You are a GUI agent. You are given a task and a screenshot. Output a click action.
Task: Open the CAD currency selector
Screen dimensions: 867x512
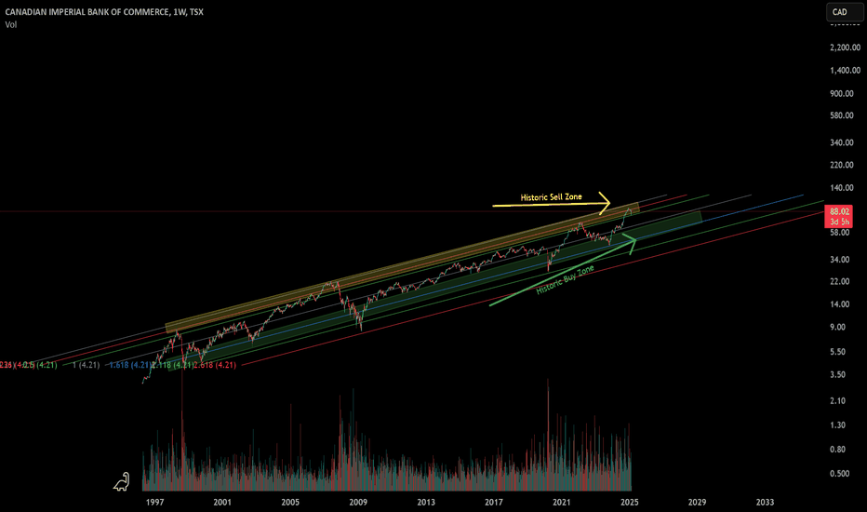845,11
